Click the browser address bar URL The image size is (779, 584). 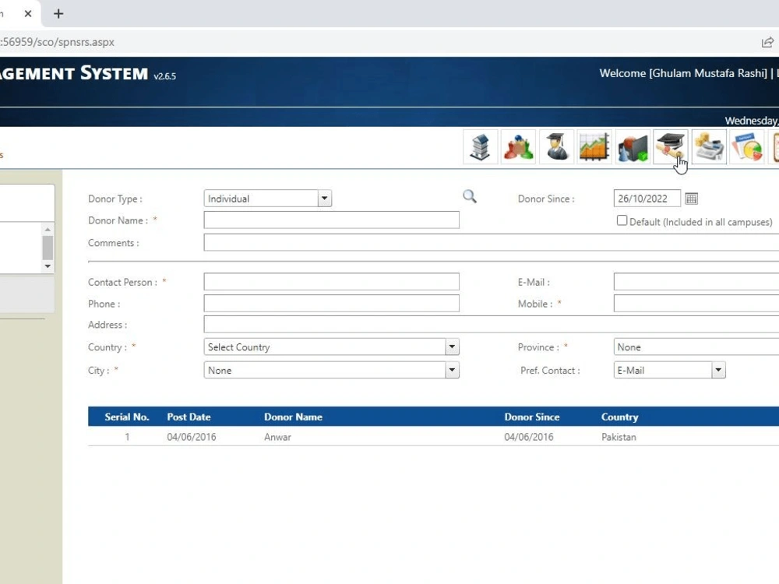[x=58, y=42]
